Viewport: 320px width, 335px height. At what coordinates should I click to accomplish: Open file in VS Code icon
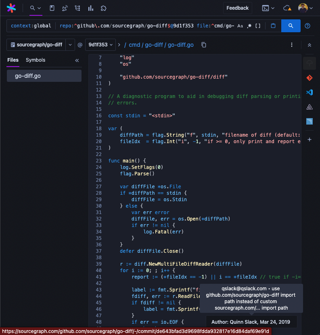[310, 92]
